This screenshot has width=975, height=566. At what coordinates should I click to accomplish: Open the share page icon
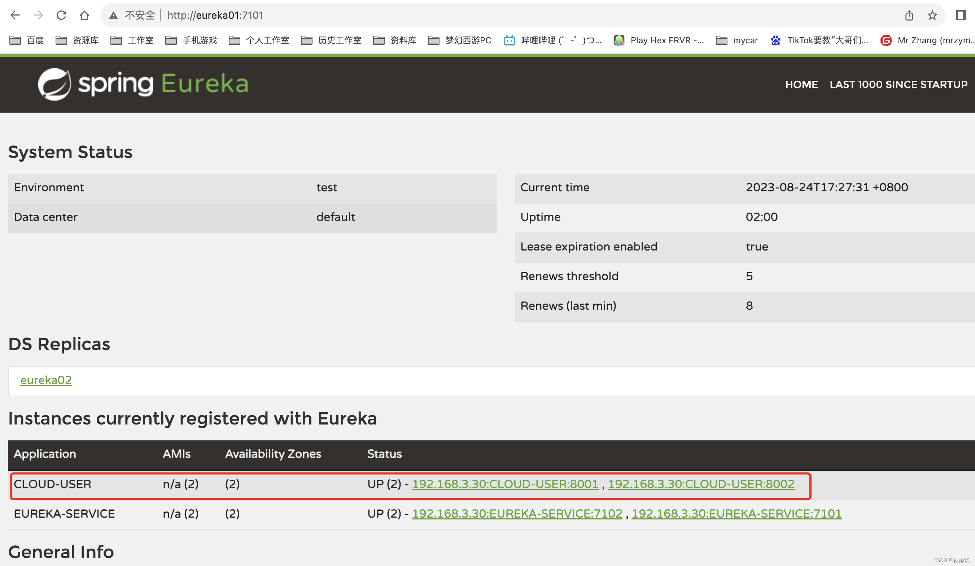(x=909, y=15)
